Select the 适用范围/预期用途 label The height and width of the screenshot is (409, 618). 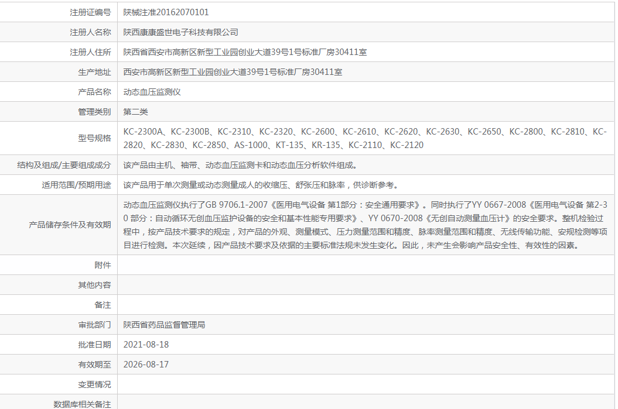76,185
